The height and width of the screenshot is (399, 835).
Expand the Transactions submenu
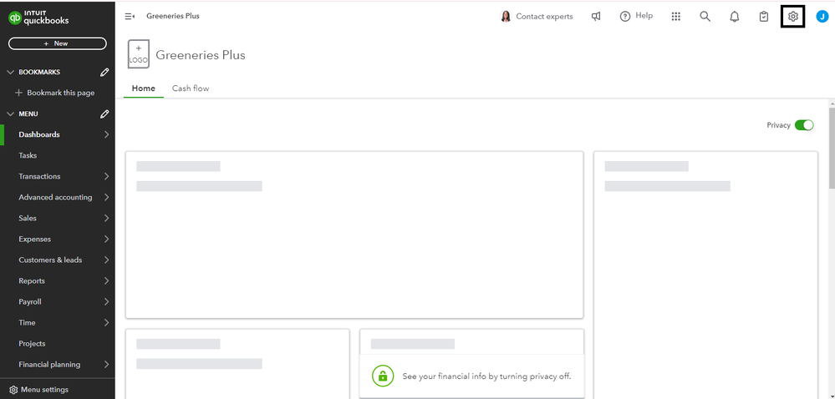(107, 176)
